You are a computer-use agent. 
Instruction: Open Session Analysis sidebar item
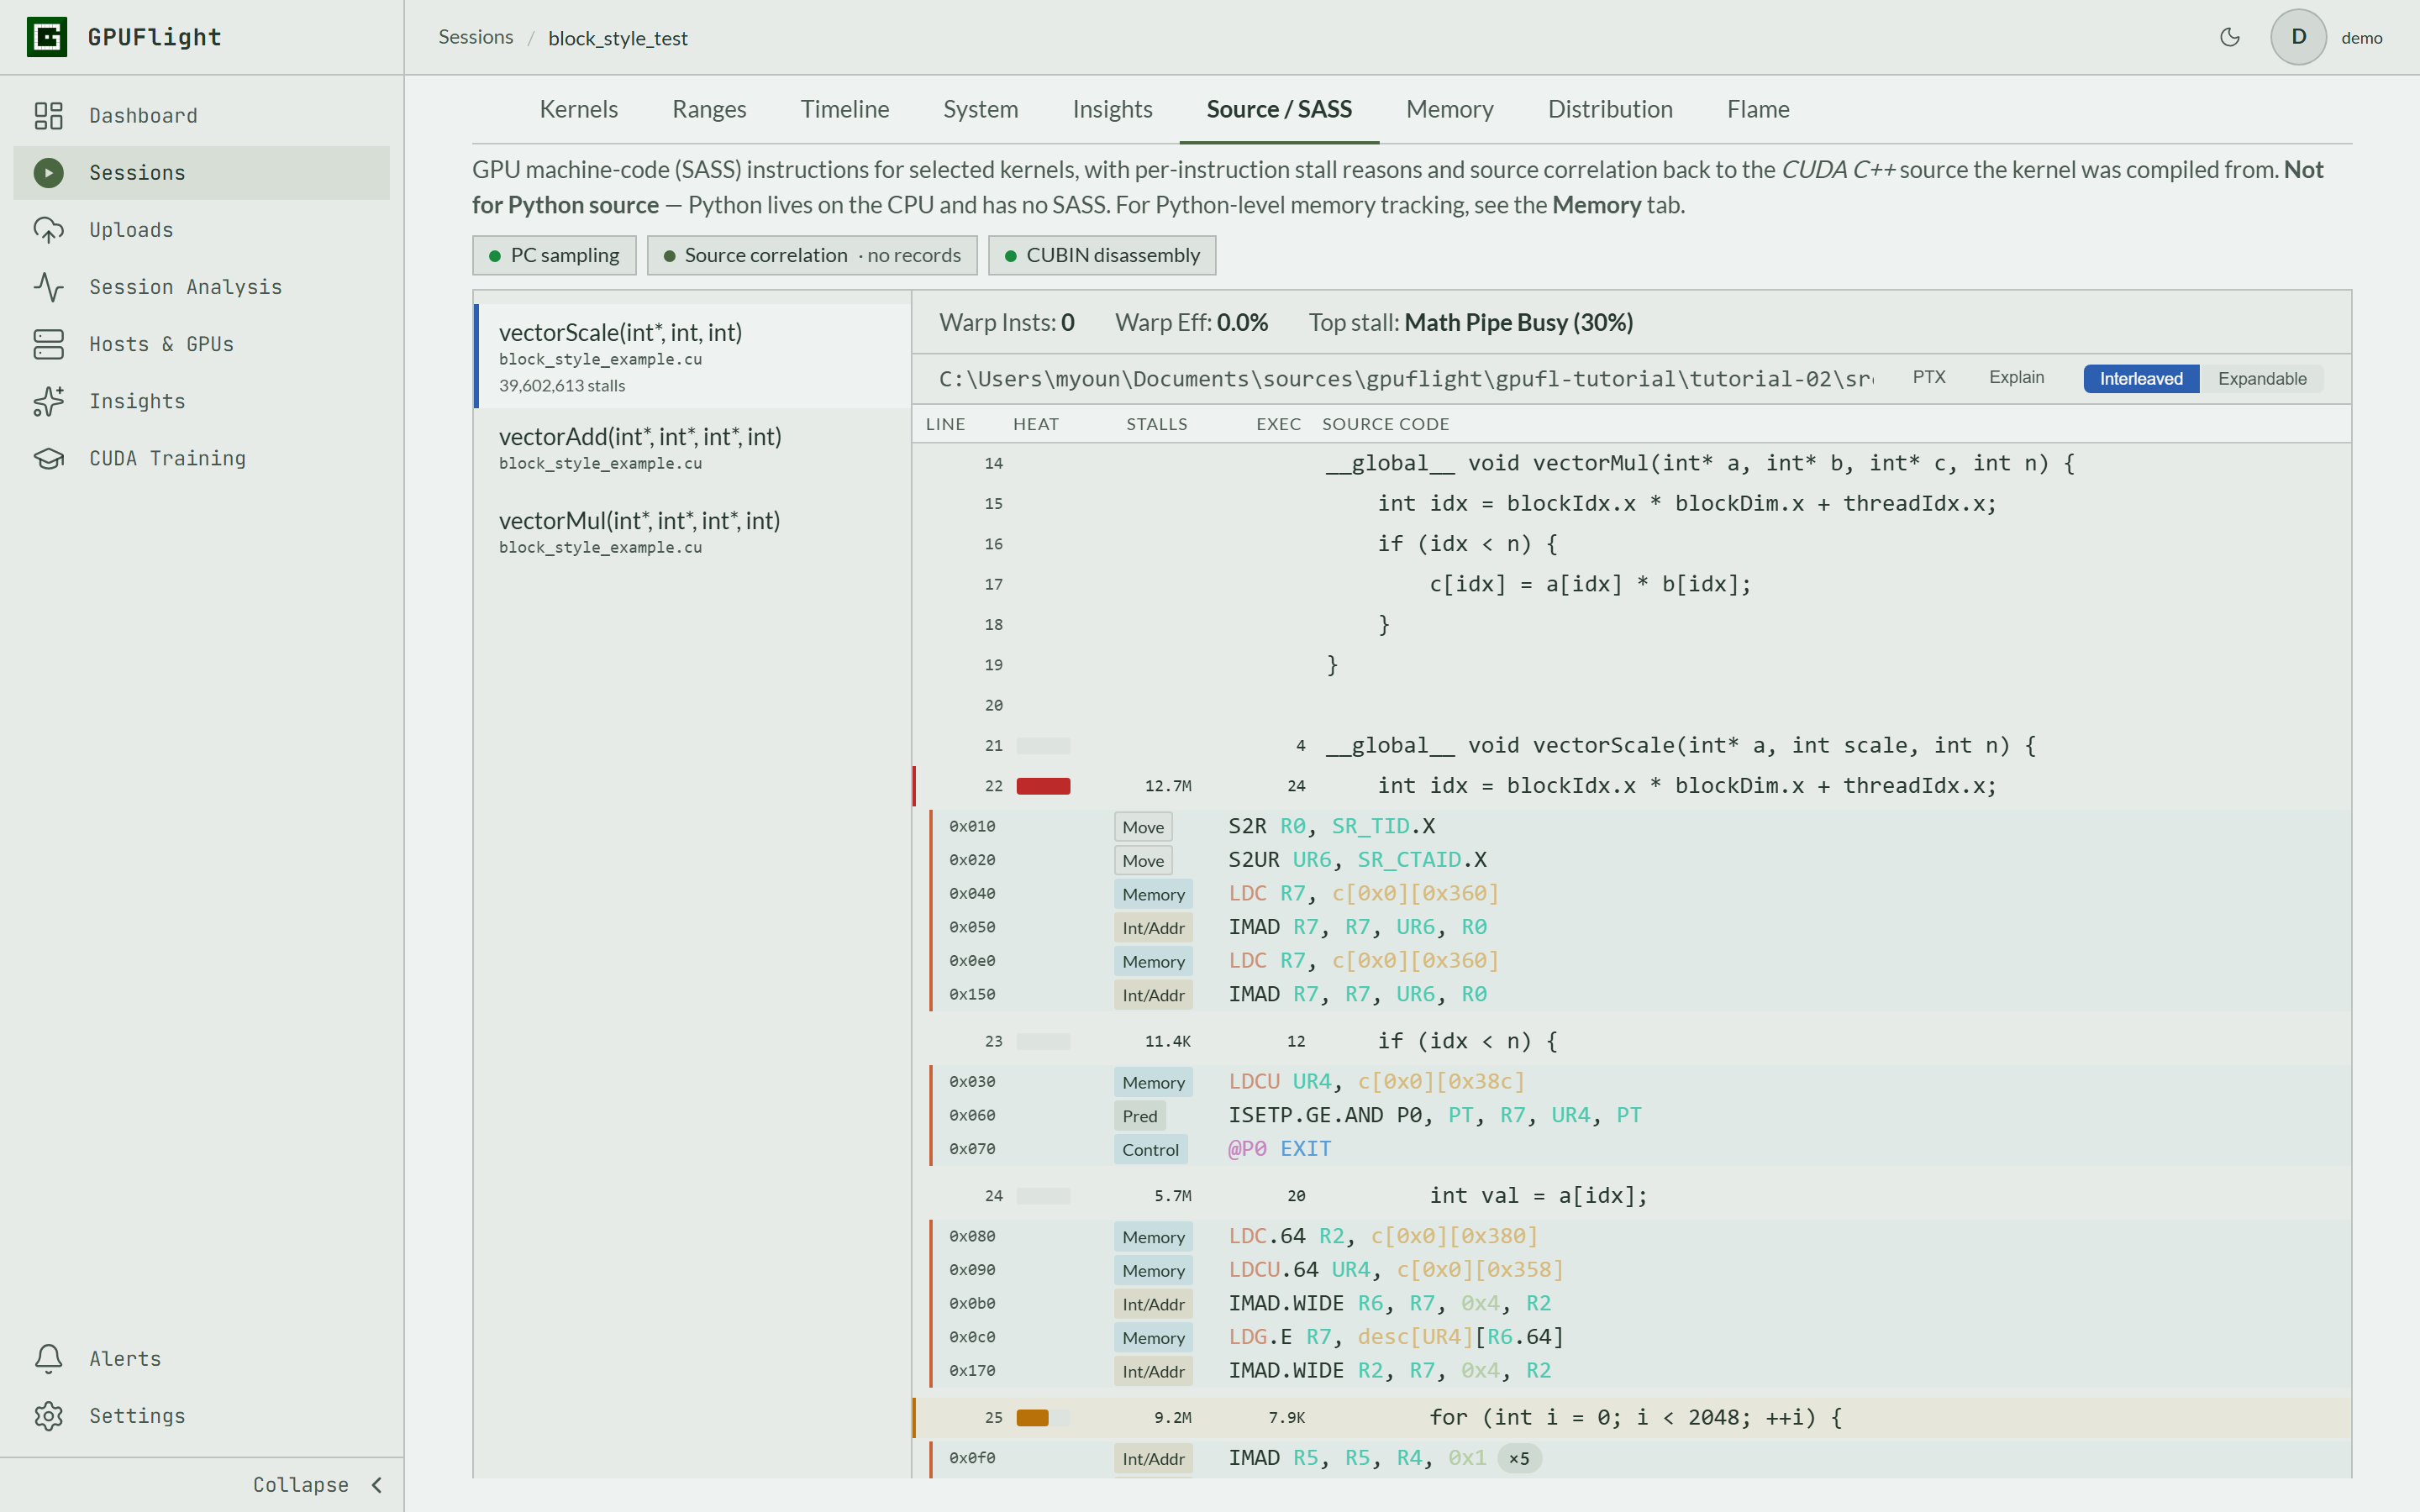(201, 287)
